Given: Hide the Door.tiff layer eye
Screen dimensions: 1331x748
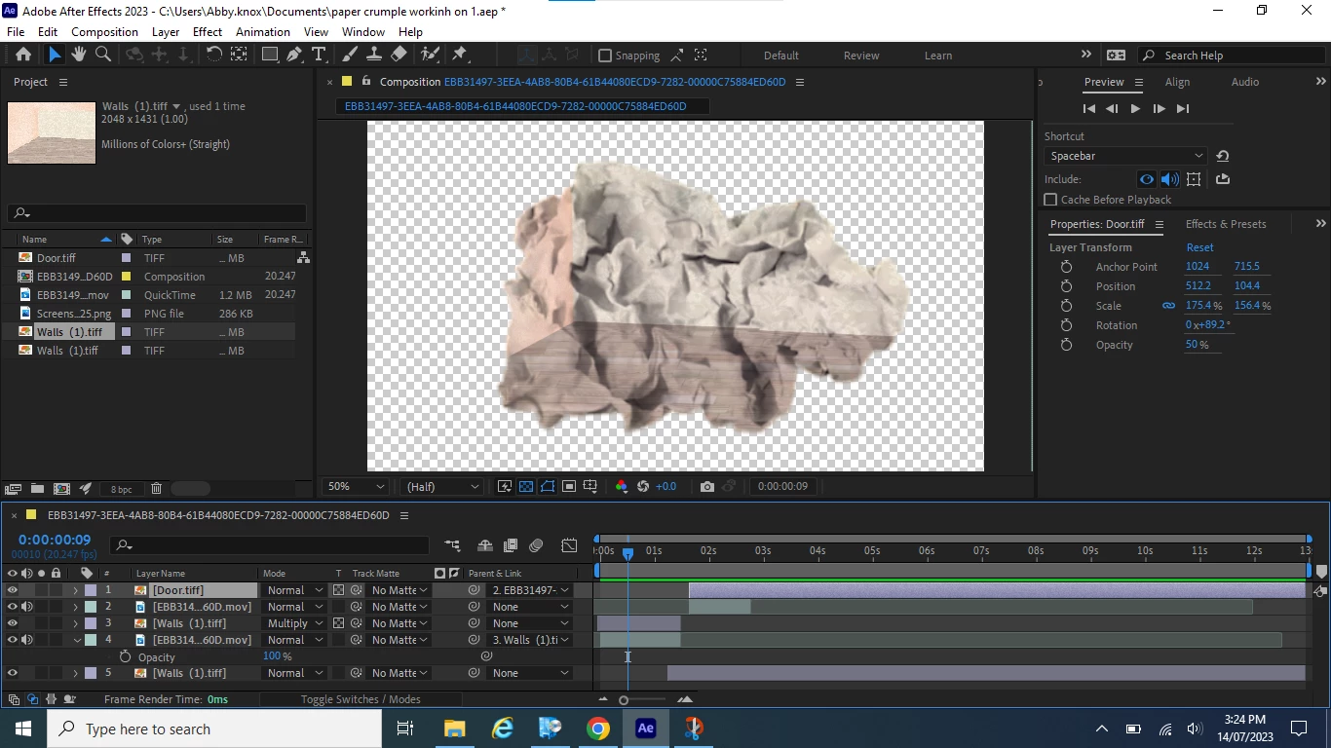Looking at the screenshot, I should pyautogui.click(x=13, y=590).
